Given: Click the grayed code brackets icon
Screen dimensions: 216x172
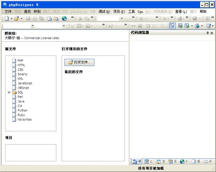Looking at the screenshot, I should (x=71, y=26).
